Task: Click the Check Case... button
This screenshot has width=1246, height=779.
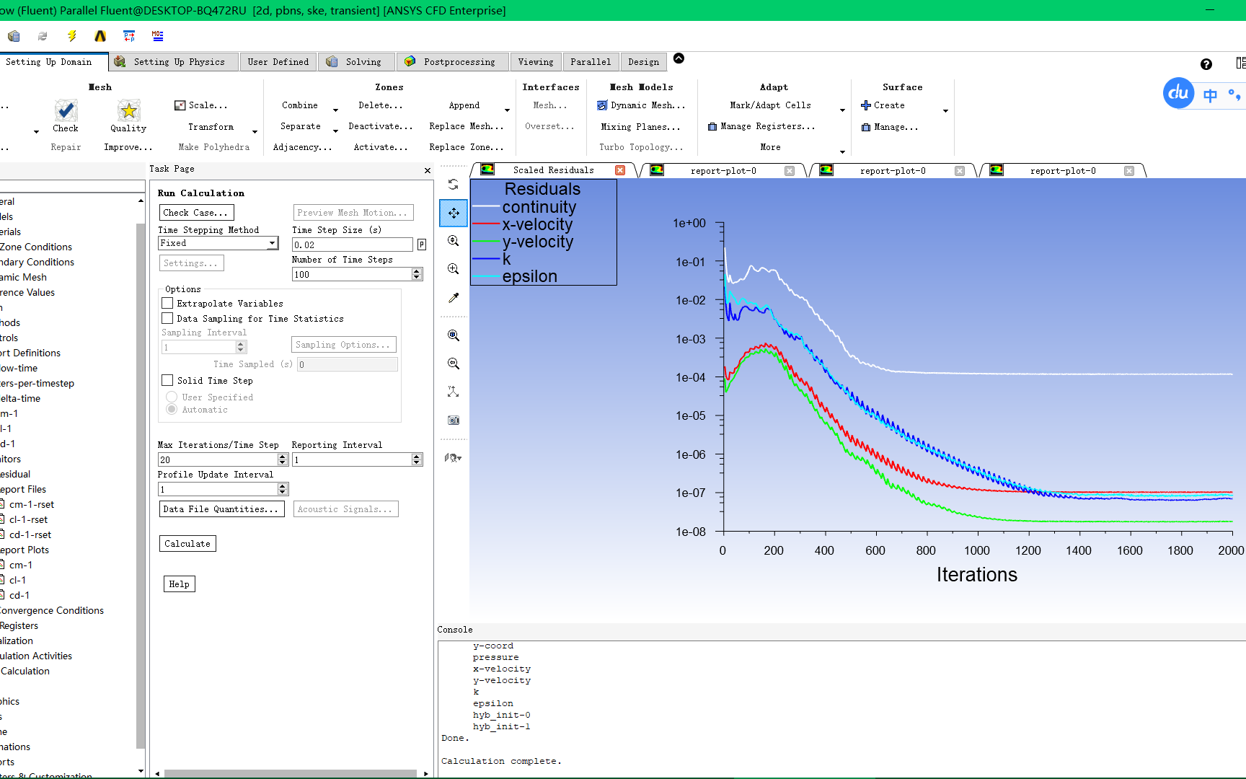Action: tap(196, 213)
